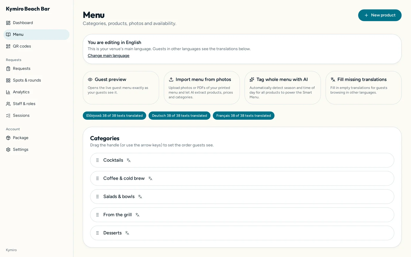The image size is (411, 257).
Task: Click the drag handle for Coffee & cold brew
Action: click(x=97, y=178)
